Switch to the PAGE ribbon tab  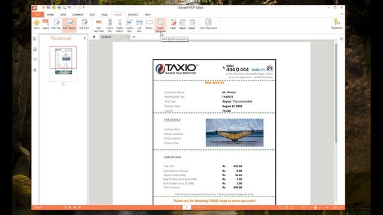pos(104,14)
